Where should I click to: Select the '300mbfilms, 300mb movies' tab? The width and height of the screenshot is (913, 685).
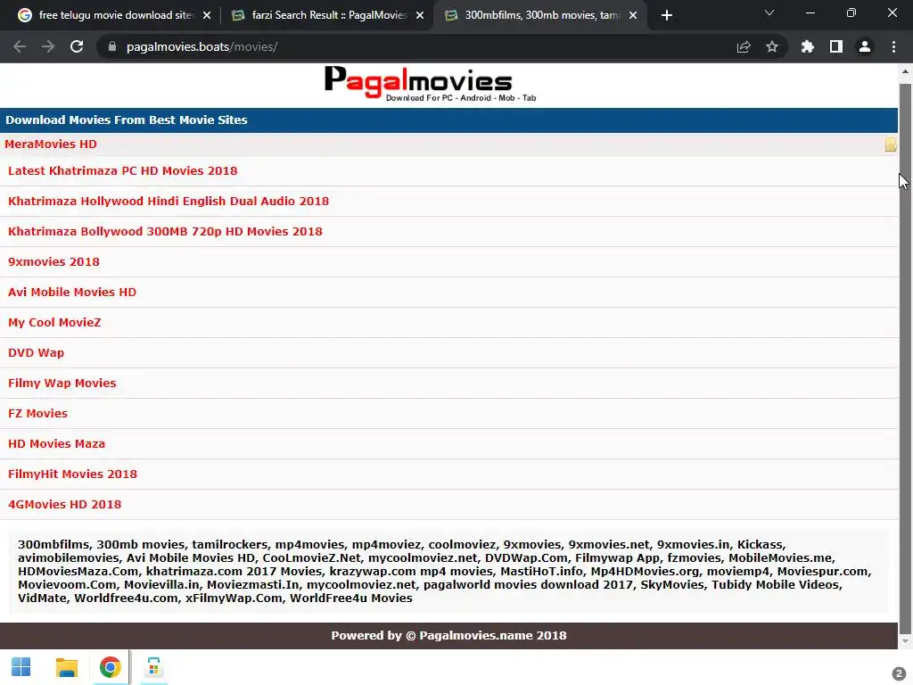click(540, 16)
